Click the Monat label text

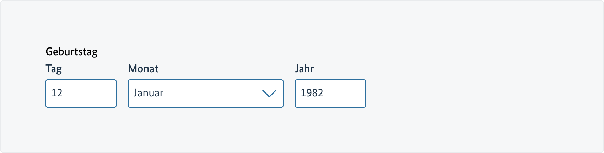tap(143, 68)
